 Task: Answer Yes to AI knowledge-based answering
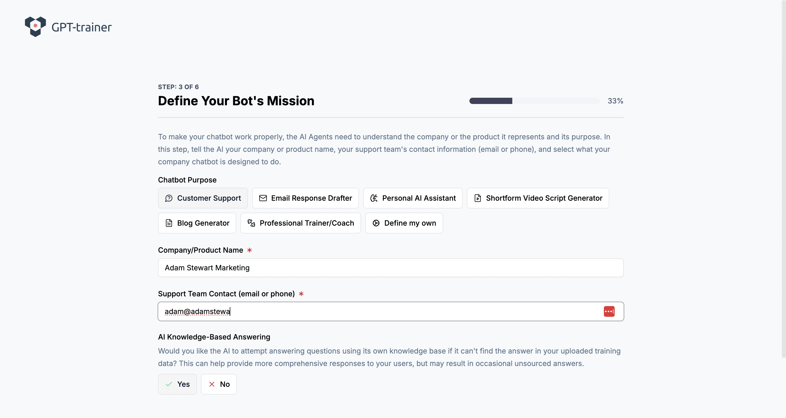[x=177, y=384]
